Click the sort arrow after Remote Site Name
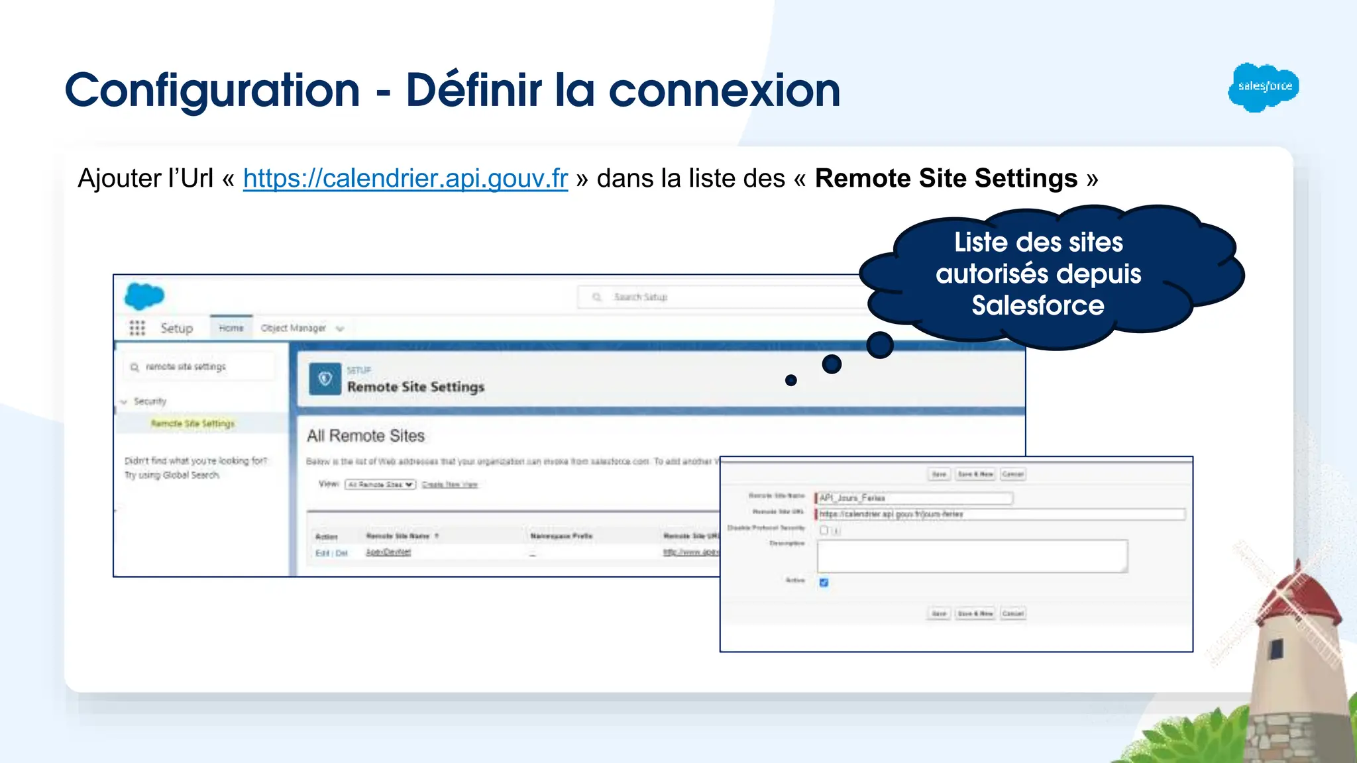 (x=437, y=536)
